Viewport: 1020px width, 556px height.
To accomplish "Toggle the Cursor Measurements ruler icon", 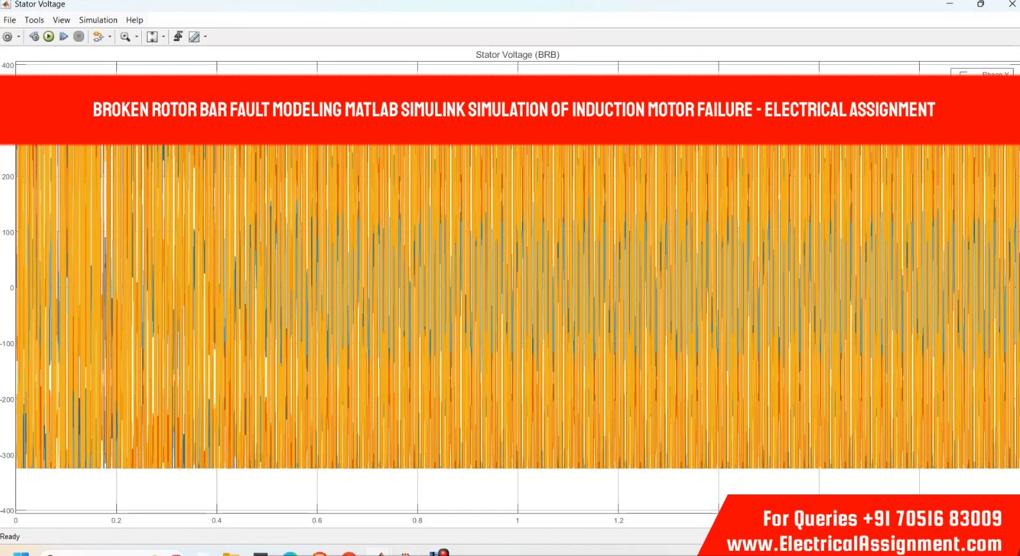I will 194,37.
